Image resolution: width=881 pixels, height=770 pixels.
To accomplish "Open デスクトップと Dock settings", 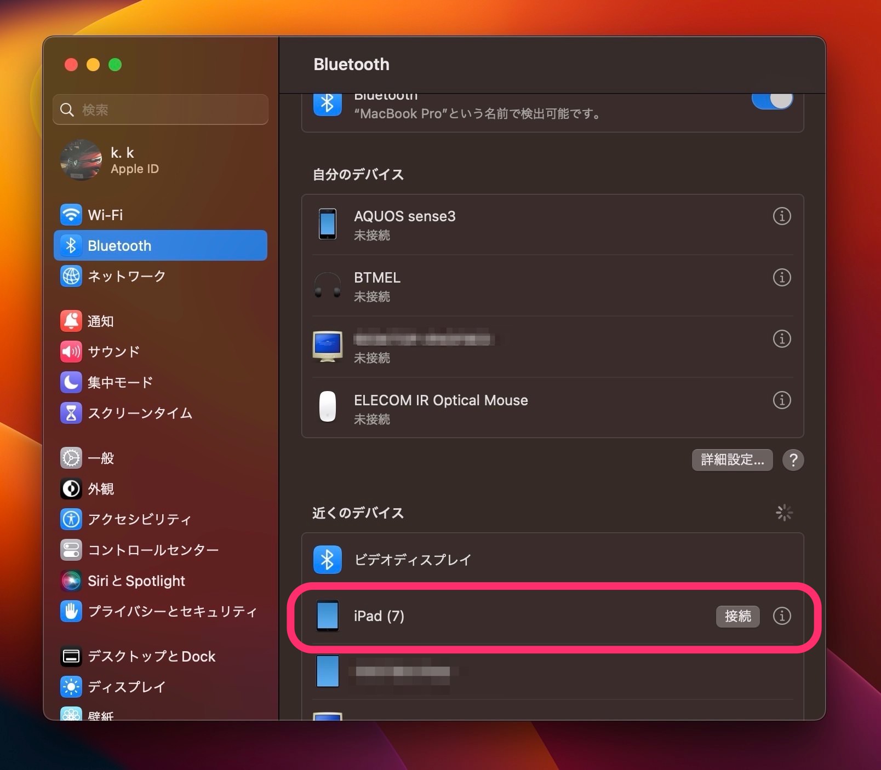I will (161, 656).
